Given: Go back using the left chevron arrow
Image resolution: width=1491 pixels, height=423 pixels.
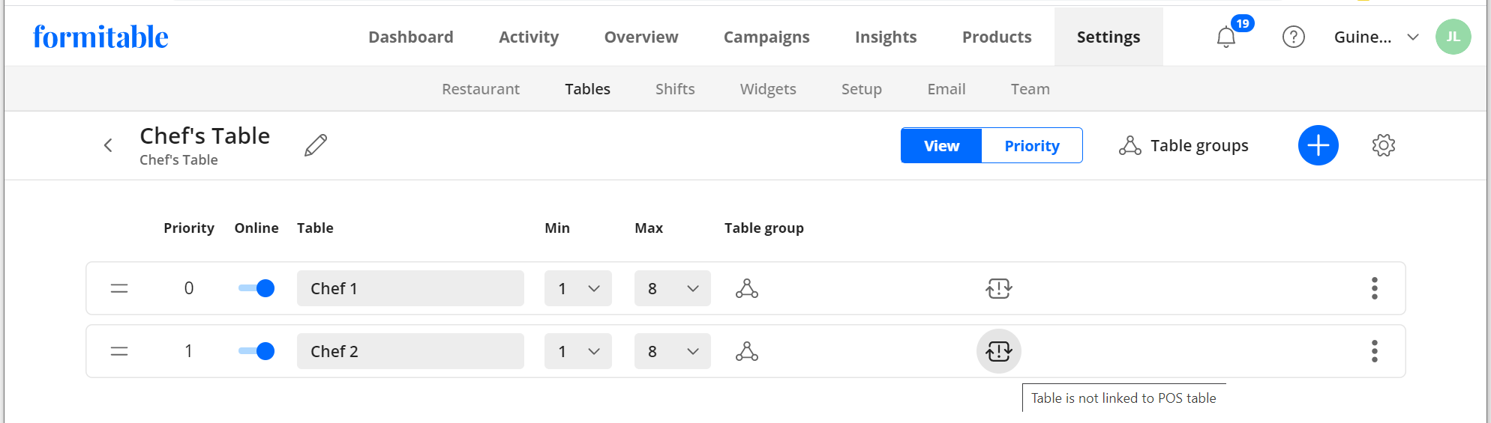Looking at the screenshot, I should coord(108,145).
